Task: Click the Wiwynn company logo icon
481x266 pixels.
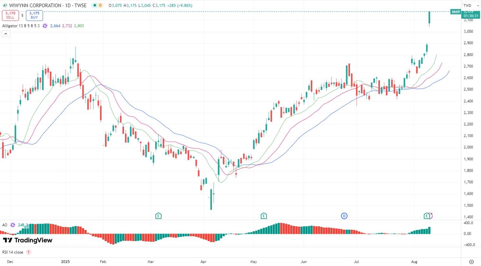Action: (4, 6)
